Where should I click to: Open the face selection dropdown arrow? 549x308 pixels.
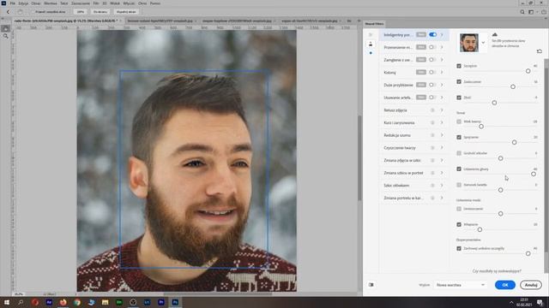483,43
